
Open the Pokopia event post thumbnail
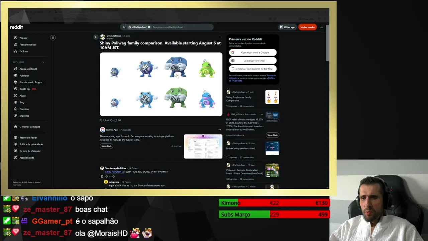point(272,170)
